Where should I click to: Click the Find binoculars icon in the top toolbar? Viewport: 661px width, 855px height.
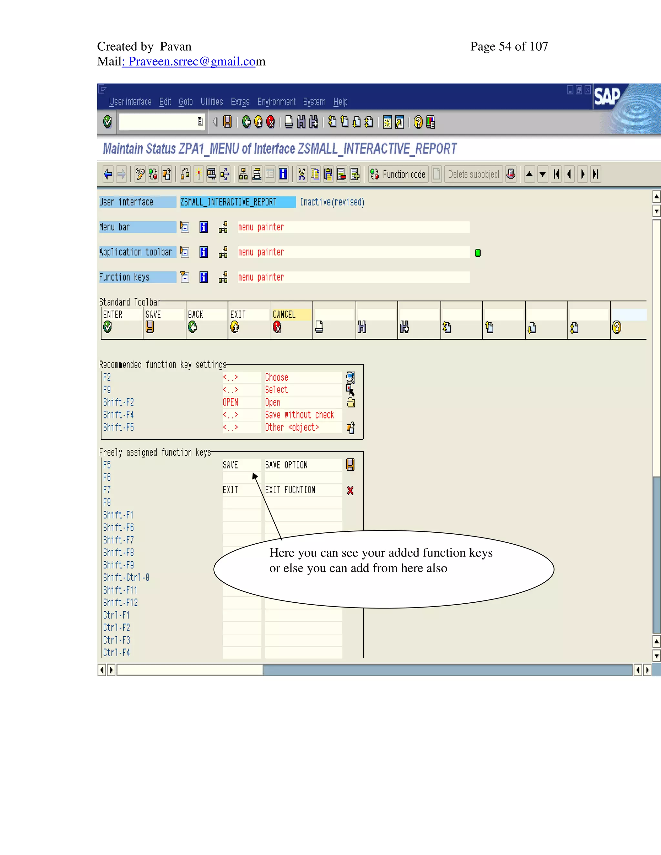point(301,122)
